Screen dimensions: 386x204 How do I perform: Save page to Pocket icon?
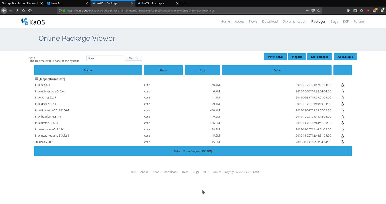coord(313,11)
